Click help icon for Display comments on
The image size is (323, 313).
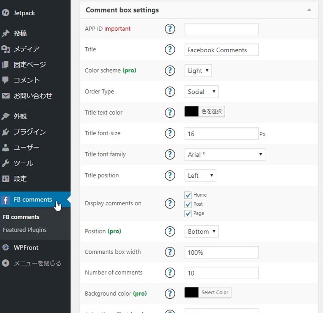click(x=170, y=204)
